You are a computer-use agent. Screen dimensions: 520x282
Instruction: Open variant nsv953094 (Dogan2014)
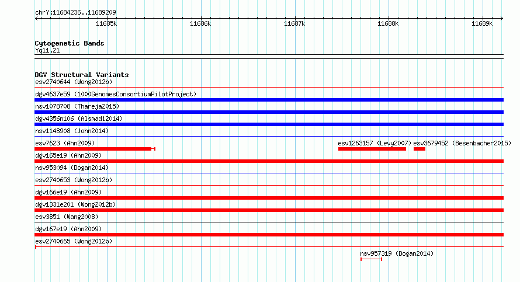pyautogui.click(x=72, y=168)
